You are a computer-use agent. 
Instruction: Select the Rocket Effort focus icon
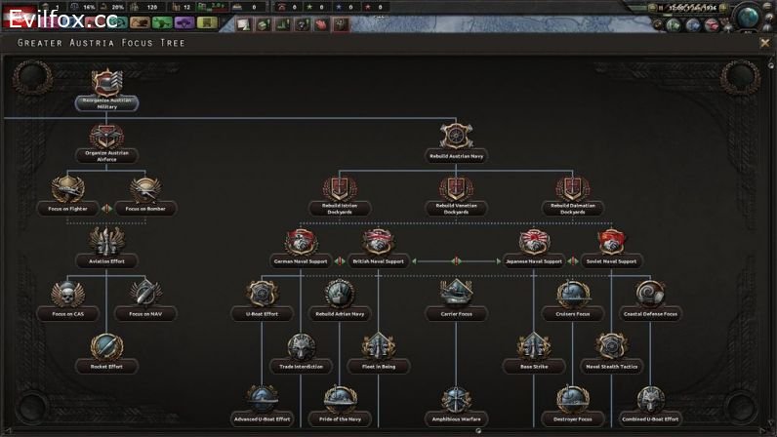click(x=106, y=346)
